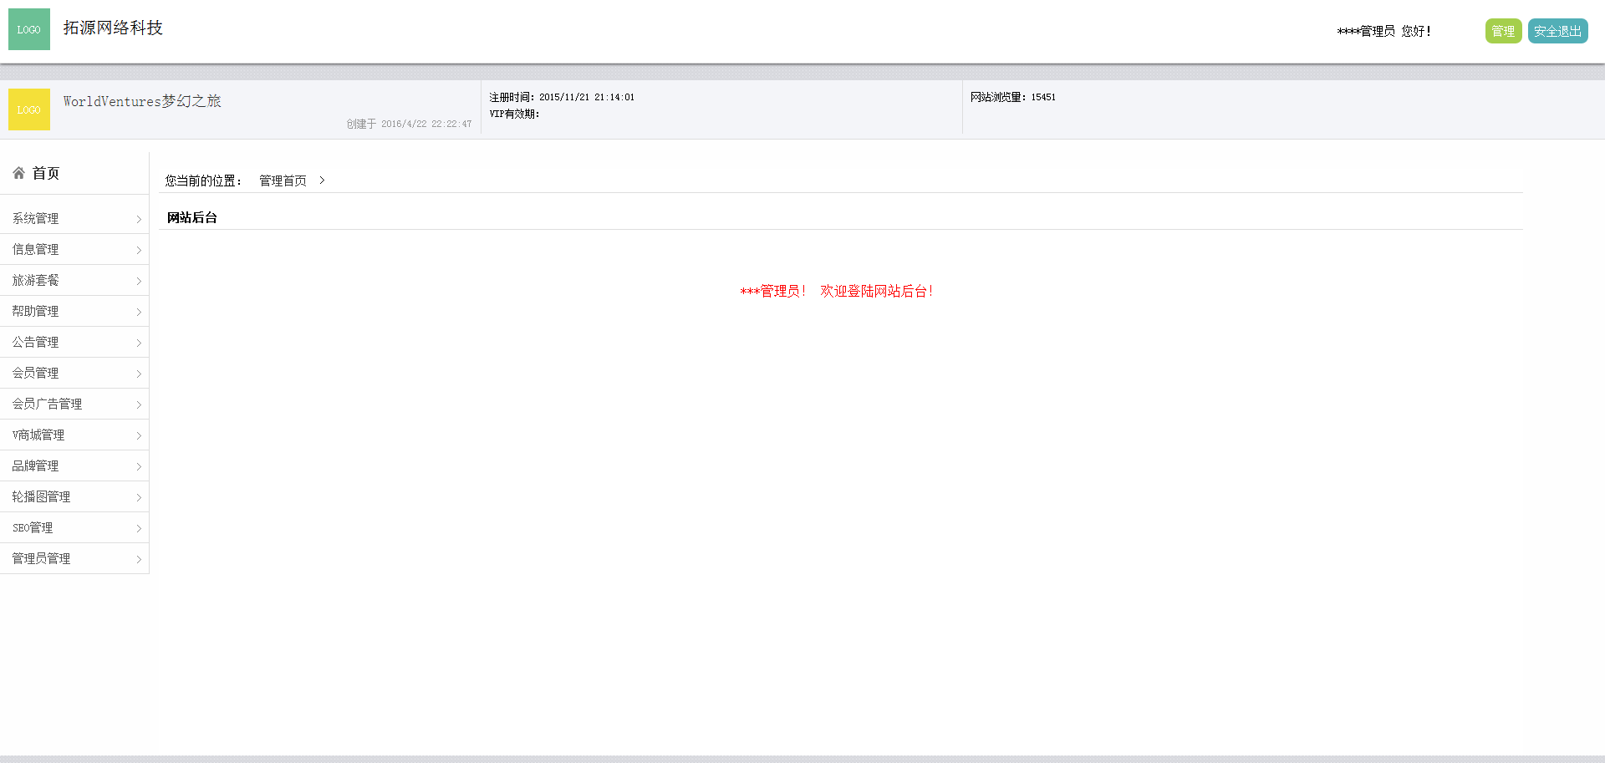Open the 系统管理 menu
1605x763 pixels.
[74, 218]
